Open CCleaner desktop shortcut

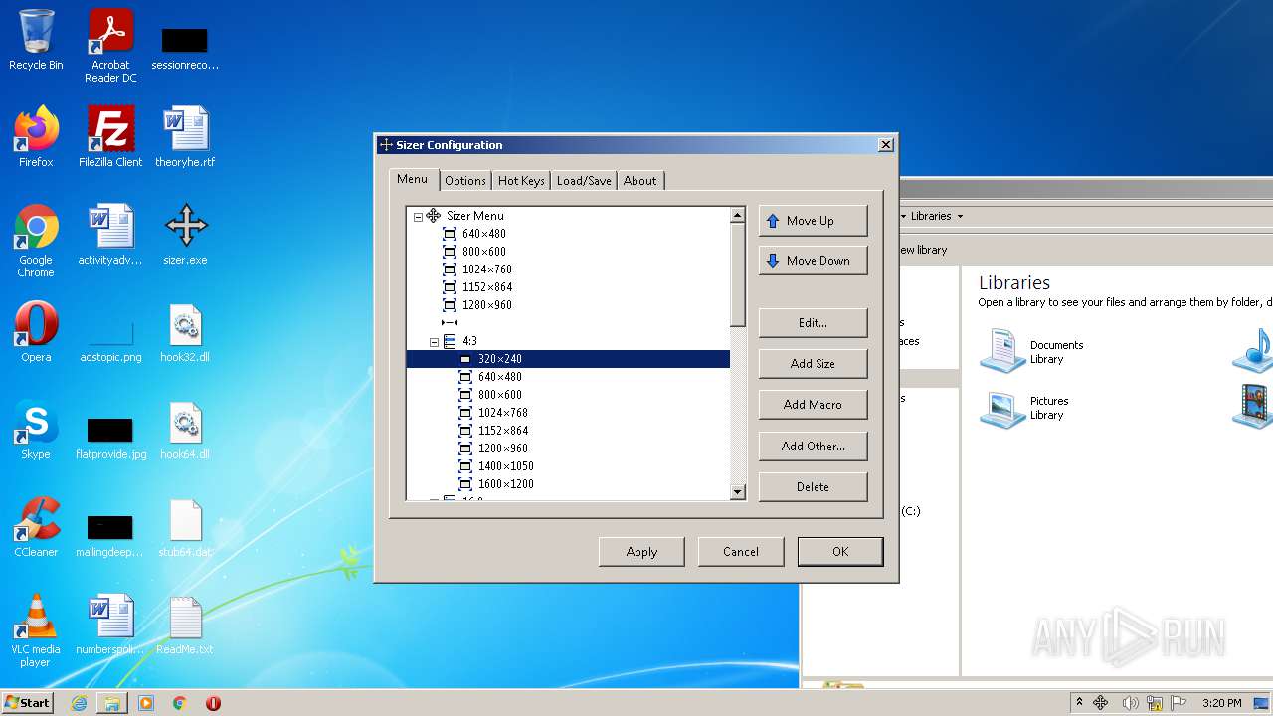(36, 527)
